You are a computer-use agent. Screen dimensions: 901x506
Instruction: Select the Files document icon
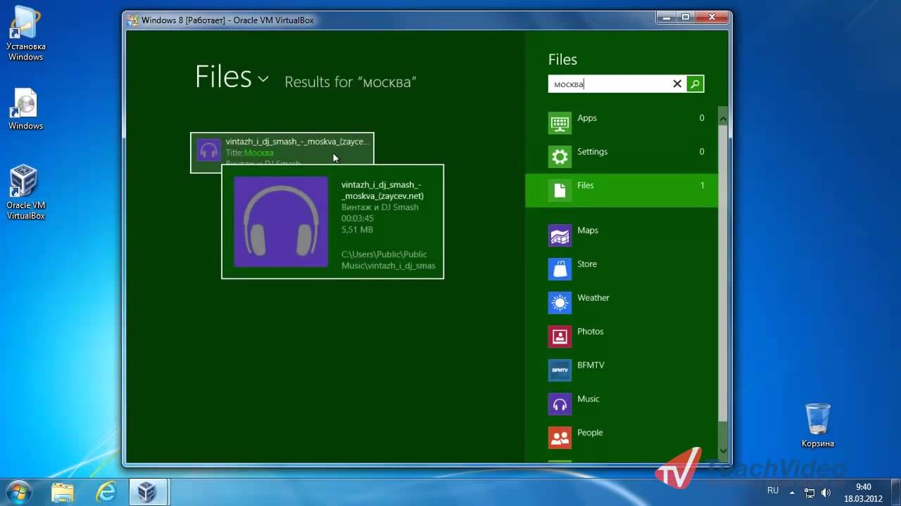(x=560, y=190)
